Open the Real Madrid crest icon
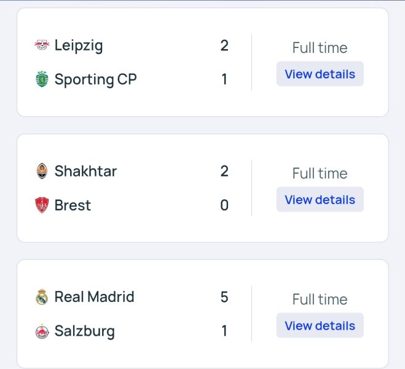Viewport: 405px width, 369px height. pyautogui.click(x=42, y=297)
